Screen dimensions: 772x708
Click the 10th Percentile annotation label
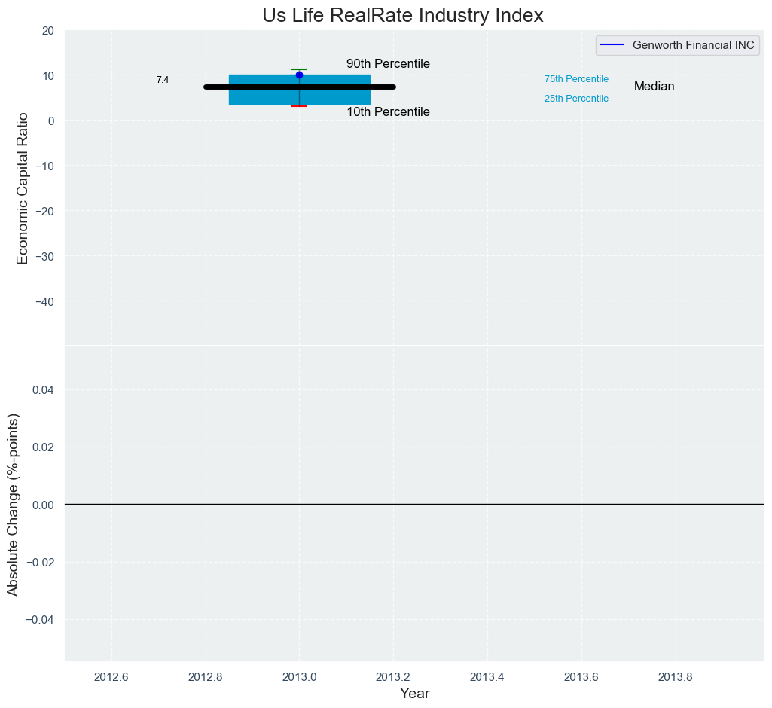(388, 112)
